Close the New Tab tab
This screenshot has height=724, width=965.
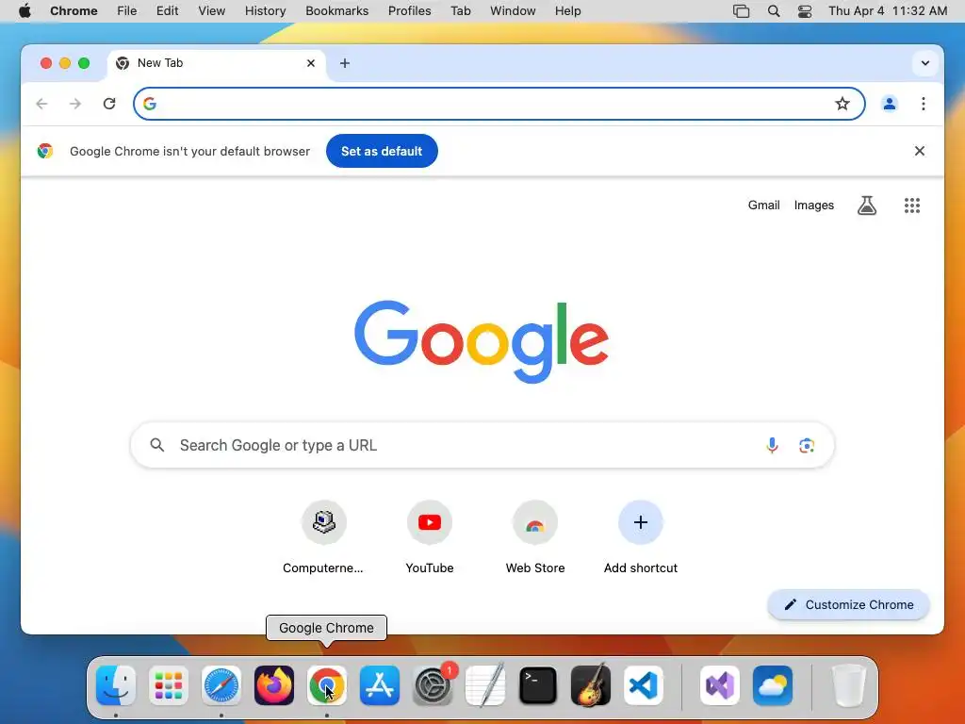point(311,63)
